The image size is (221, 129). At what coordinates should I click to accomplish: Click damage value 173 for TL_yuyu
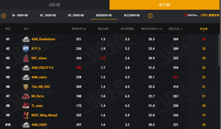(x=79, y=106)
